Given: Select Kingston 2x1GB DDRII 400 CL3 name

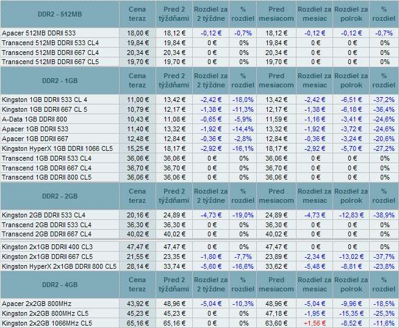Looking at the screenshot, I should pyautogui.click(x=48, y=247).
